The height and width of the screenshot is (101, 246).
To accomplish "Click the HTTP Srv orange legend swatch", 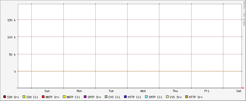I will 186,97.
